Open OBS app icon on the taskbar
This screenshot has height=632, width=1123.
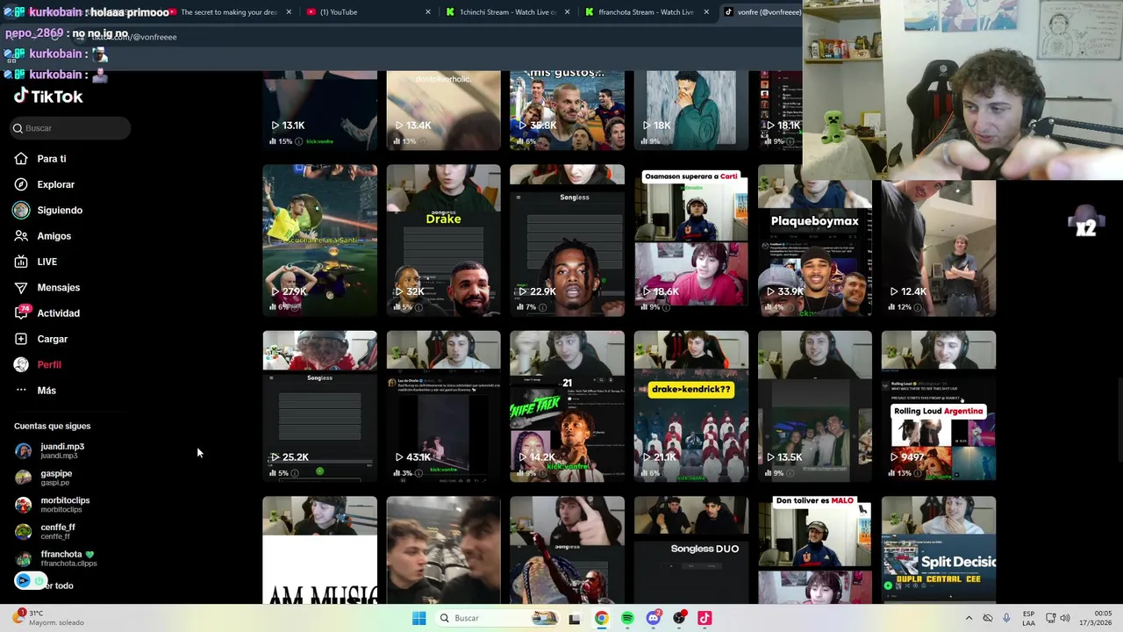[679, 618]
